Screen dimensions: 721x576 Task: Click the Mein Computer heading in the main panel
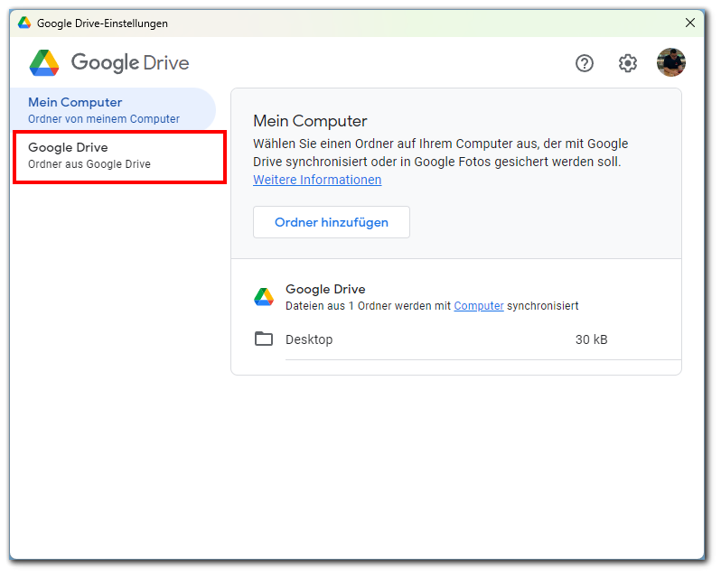(310, 121)
